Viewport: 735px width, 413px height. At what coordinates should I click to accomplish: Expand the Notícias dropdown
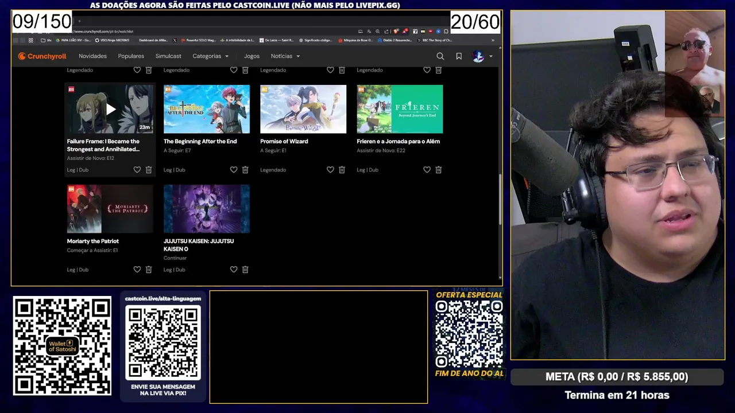[285, 56]
